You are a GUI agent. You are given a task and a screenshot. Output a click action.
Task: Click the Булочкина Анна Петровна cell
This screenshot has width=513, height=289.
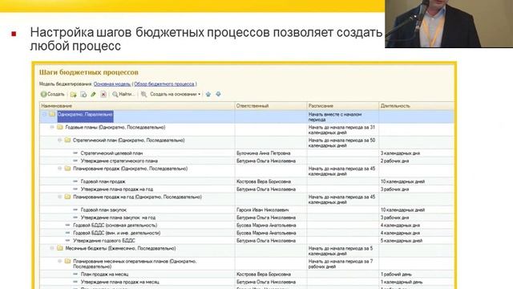pos(271,153)
